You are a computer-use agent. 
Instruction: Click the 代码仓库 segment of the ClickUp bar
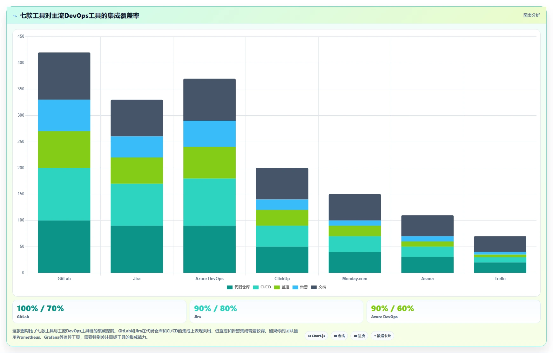click(x=282, y=260)
